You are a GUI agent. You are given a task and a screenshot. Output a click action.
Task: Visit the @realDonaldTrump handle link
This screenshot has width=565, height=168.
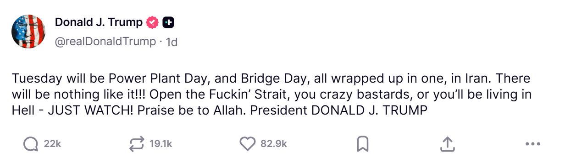pyautogui.click(x=105, y=42)
